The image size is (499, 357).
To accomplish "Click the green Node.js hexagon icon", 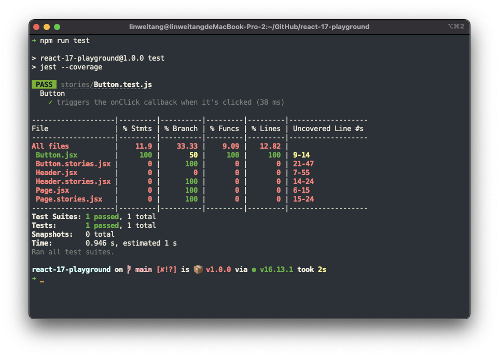I will 254,270.
